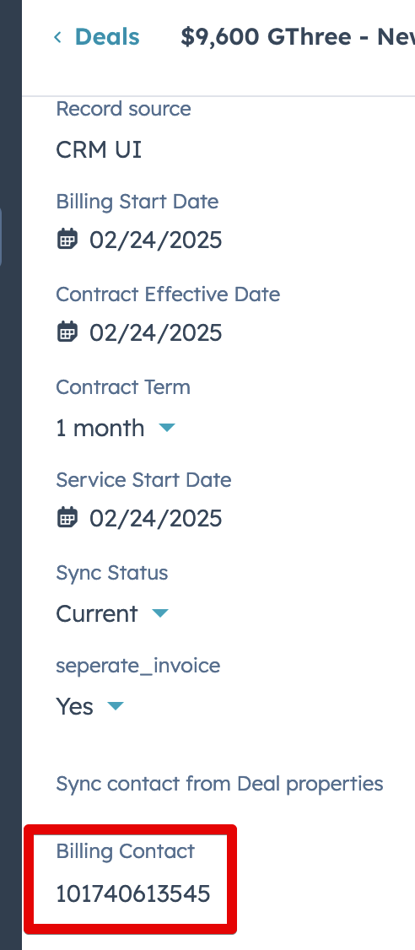
Task: Select the 1 month contract term value
Action: point(100,429)
